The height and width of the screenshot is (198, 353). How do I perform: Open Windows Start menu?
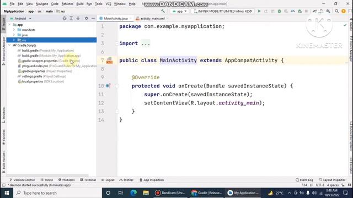point(7,193)
